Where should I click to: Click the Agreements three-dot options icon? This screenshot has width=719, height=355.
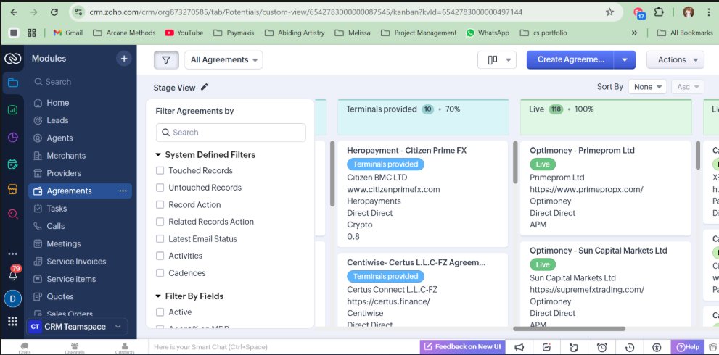point(123,191)
